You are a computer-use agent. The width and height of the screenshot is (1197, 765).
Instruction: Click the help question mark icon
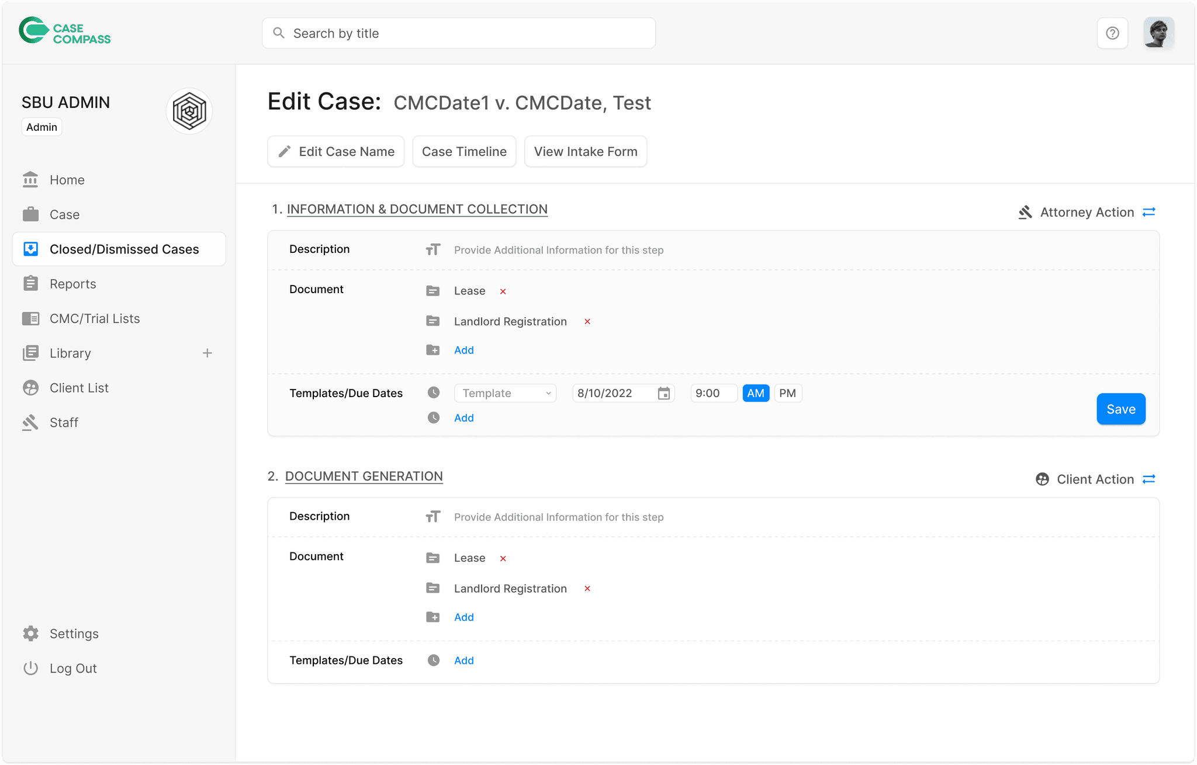click(1112, 33)
